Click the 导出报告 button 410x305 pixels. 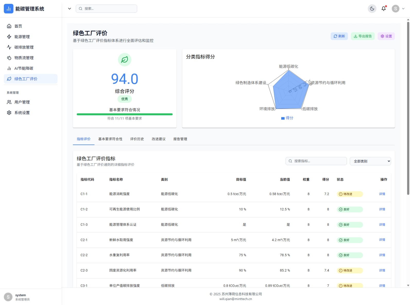[363, 36]
